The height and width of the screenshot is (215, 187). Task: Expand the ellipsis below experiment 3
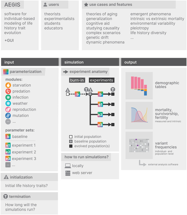point(8,165)
